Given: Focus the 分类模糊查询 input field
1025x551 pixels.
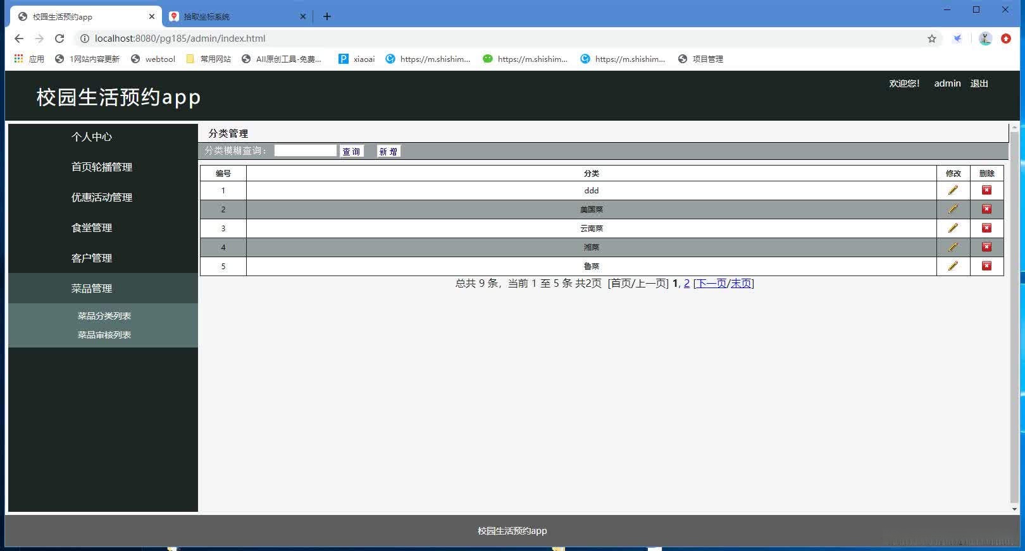Looking at the screenshot, I should pos(305,150).
